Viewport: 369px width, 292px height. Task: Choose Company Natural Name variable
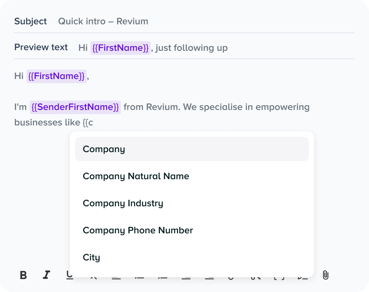pos(192,176)
